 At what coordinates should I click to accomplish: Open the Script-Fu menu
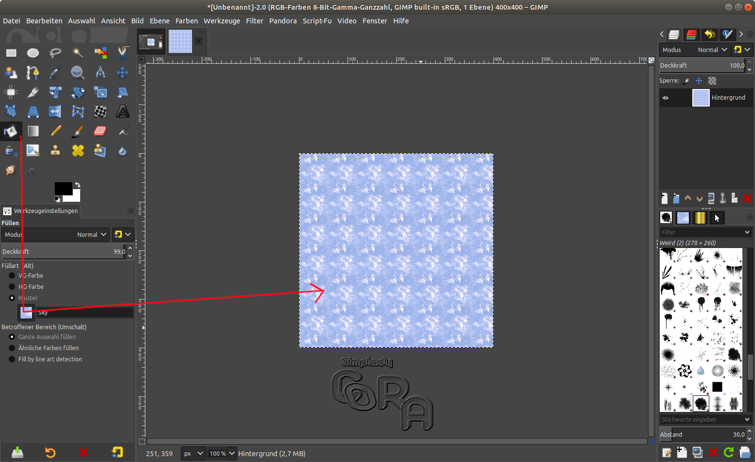pos(317,21)
